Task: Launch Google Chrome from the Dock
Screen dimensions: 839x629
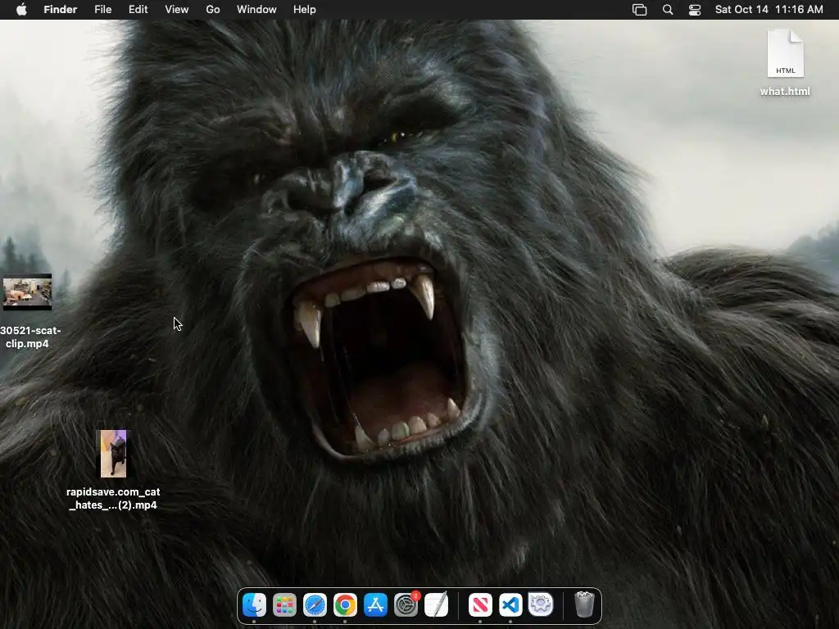Action: pyautogui.click(x=345, y=605)
